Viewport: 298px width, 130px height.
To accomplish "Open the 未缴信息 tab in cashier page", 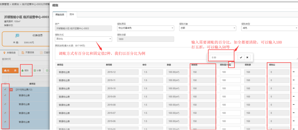I will point(9,52).
